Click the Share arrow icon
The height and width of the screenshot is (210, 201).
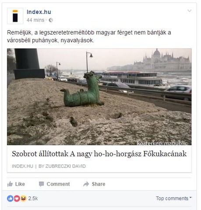pos(86,184)
